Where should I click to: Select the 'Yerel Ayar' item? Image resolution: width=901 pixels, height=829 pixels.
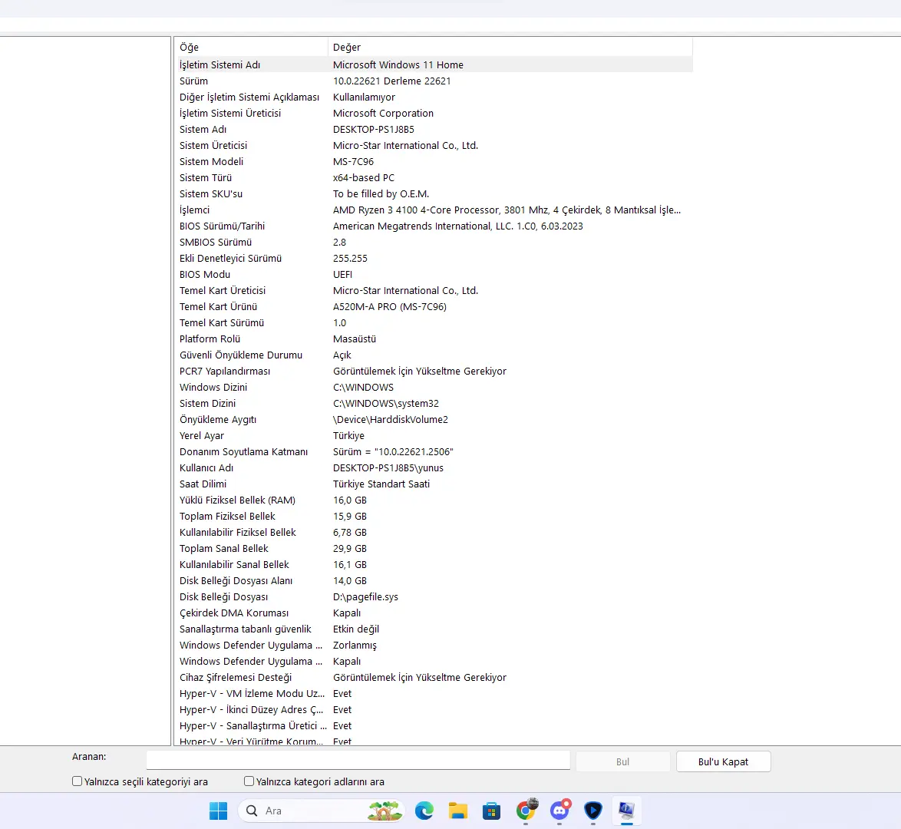click(x=202, y=435)
